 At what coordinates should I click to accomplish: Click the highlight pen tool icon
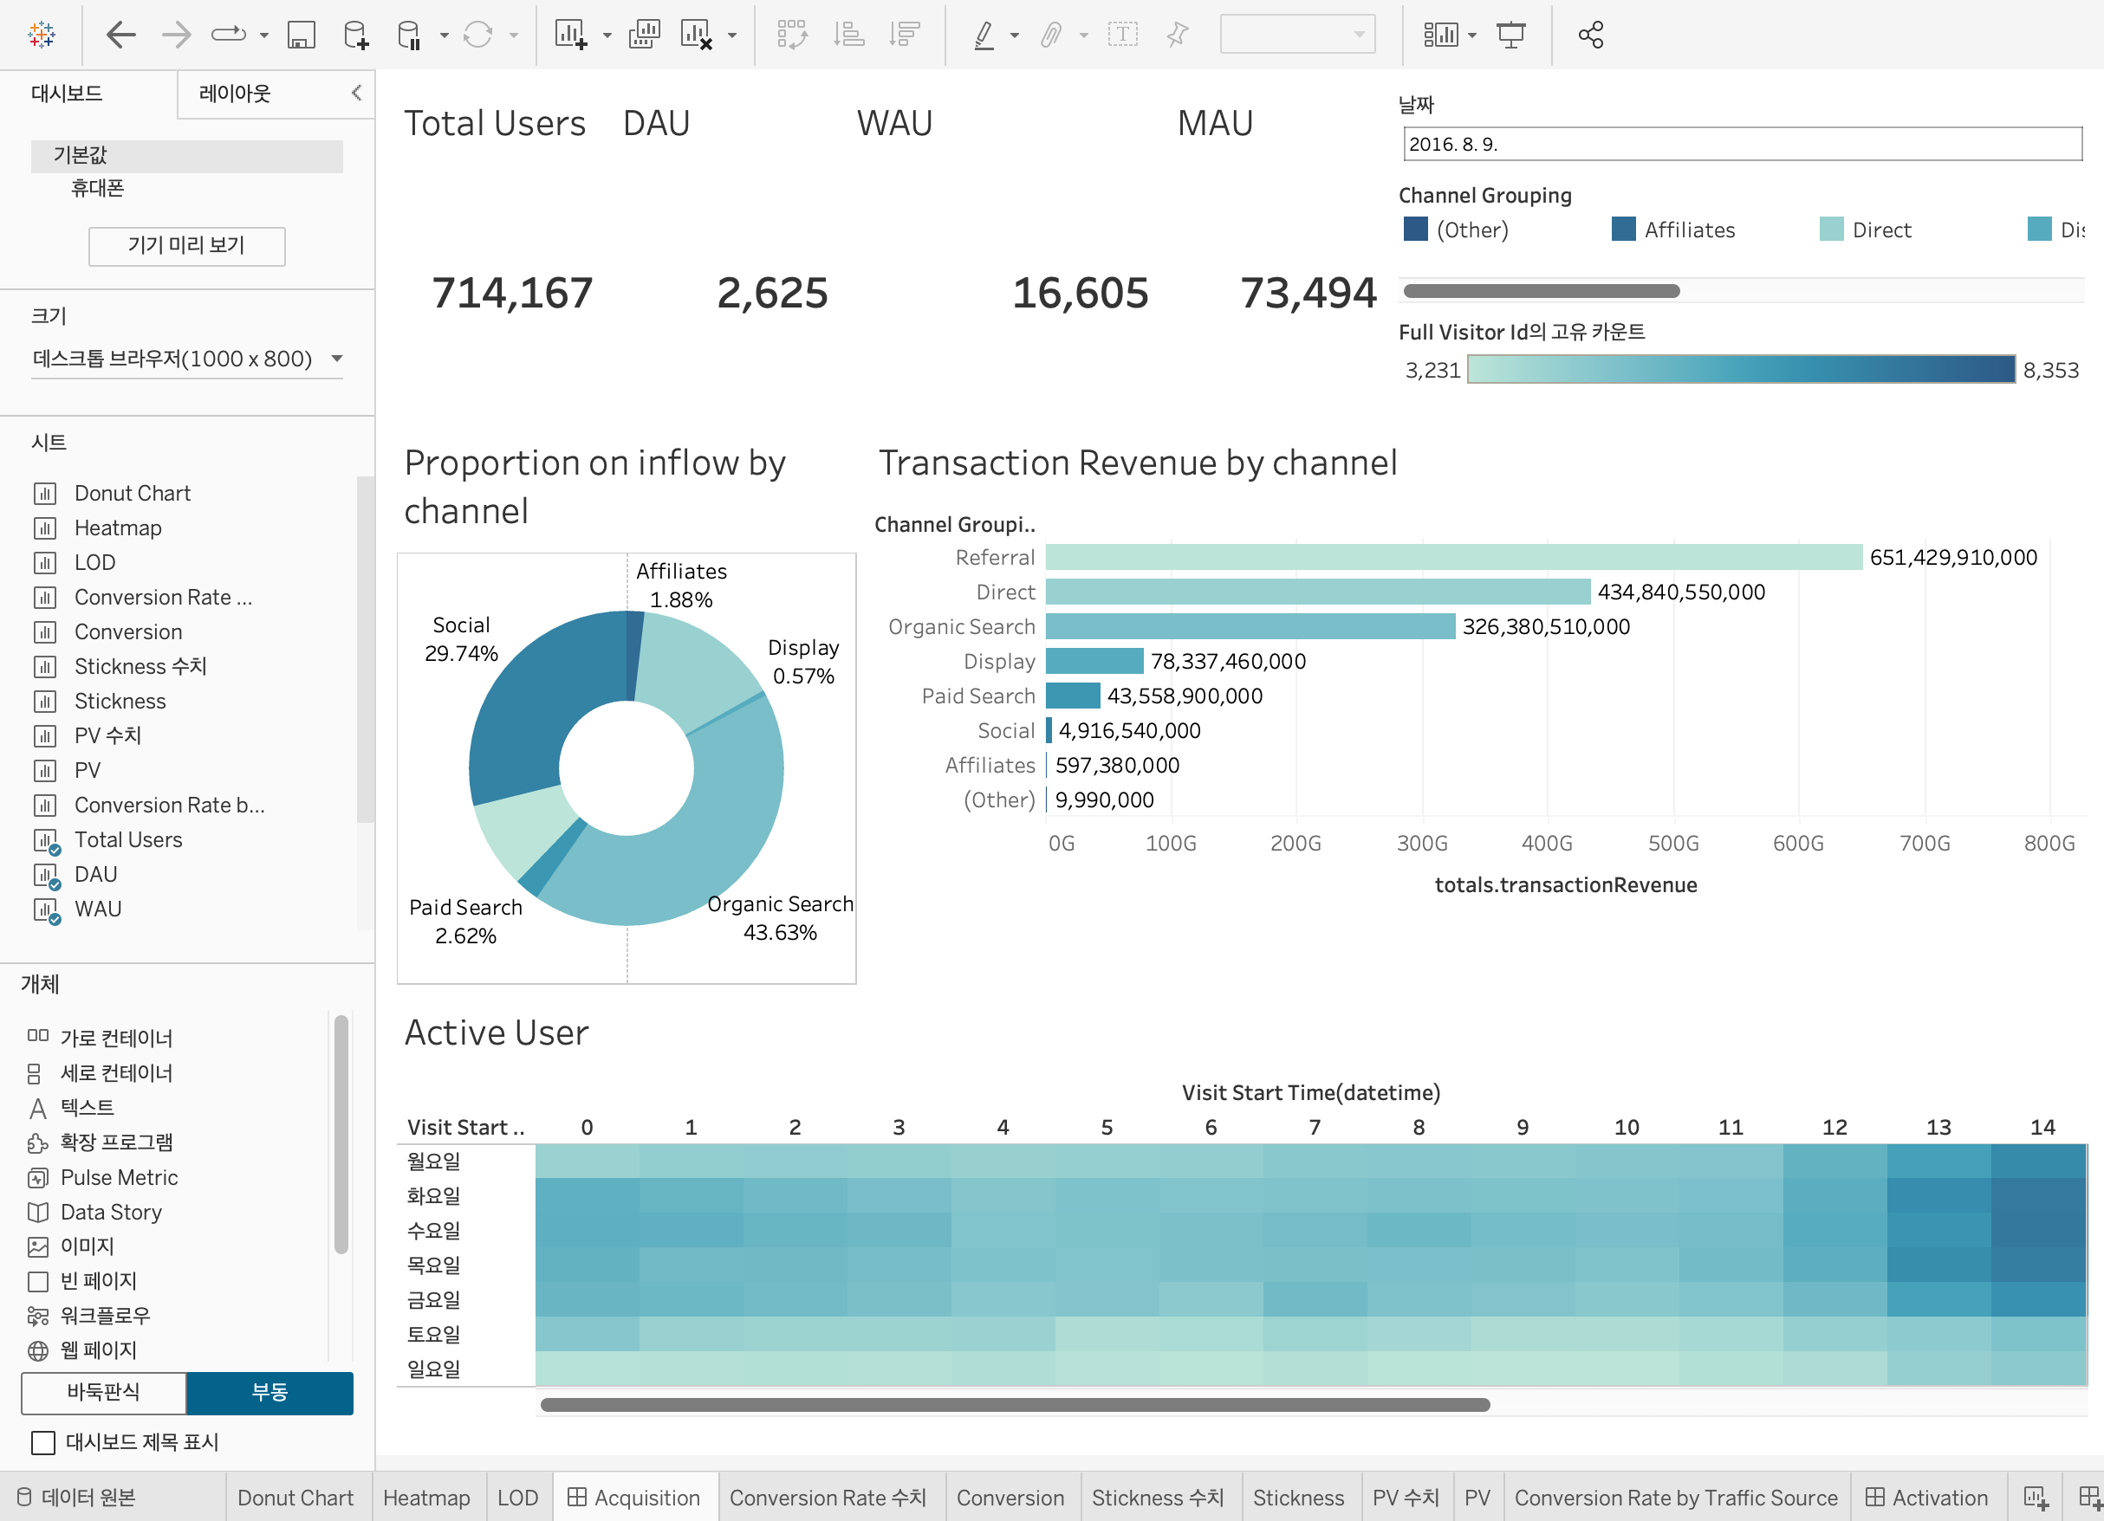coord(984,36)
